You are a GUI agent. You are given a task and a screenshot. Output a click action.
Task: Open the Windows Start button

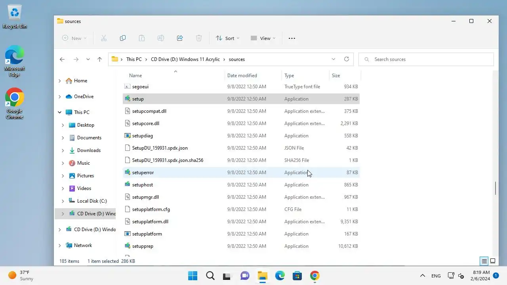tap(193, 275)
